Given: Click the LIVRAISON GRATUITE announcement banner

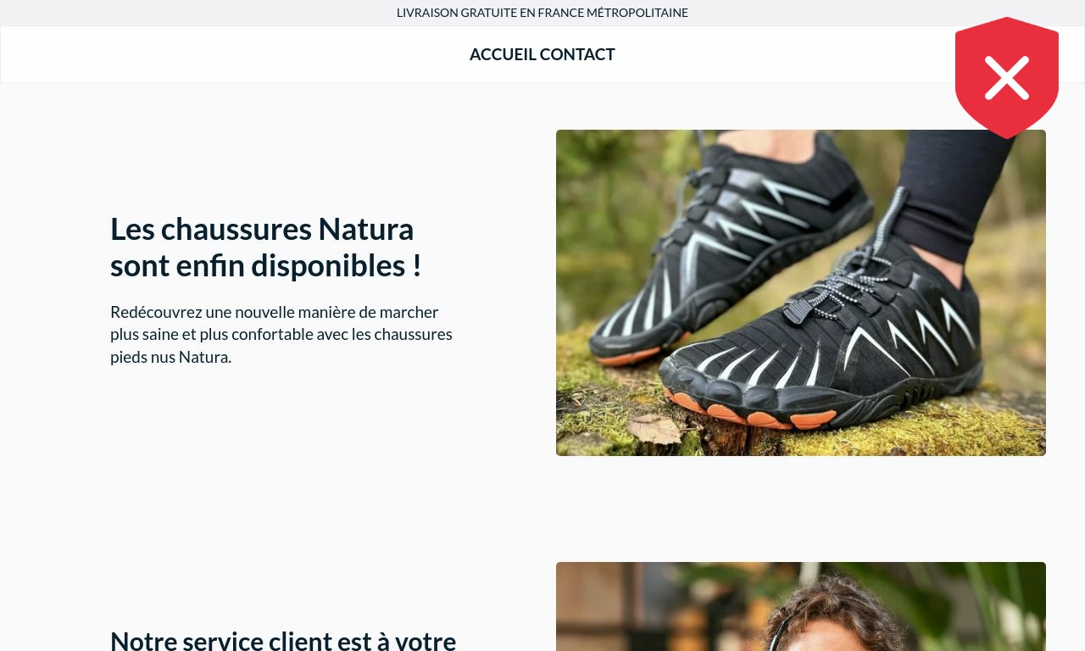Looking at the screenshot, I should 542,13.
